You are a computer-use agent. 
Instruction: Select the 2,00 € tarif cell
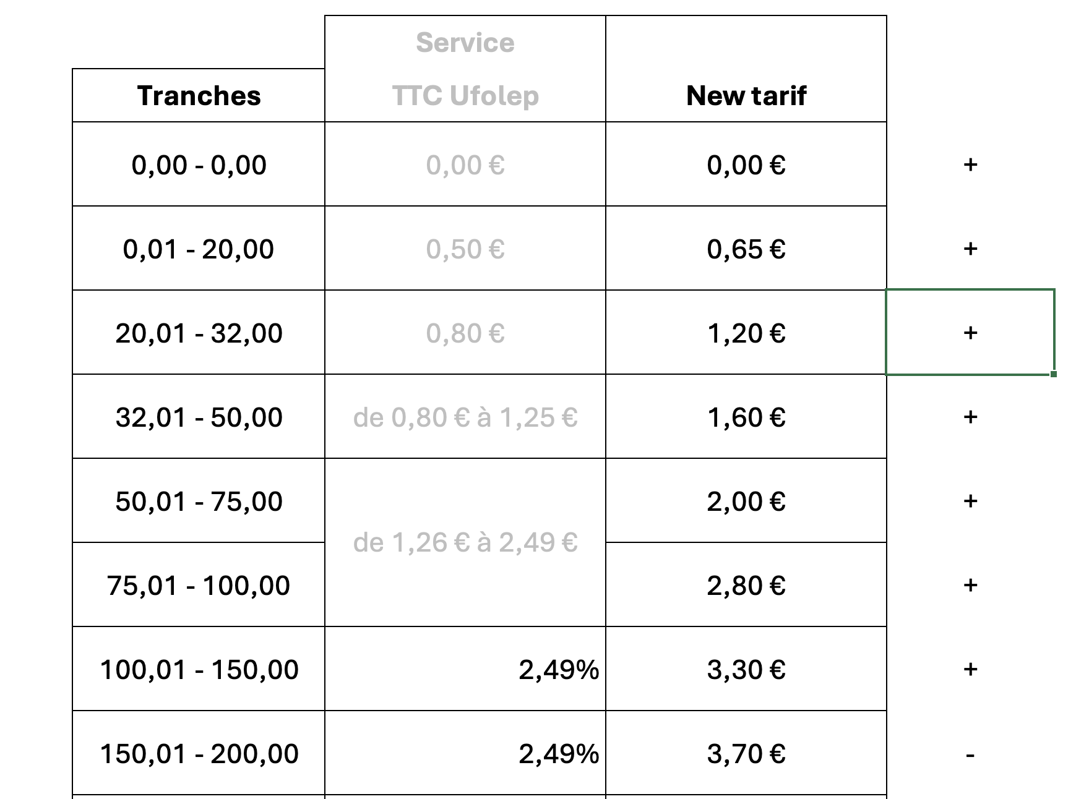click(x=746, y=501)
